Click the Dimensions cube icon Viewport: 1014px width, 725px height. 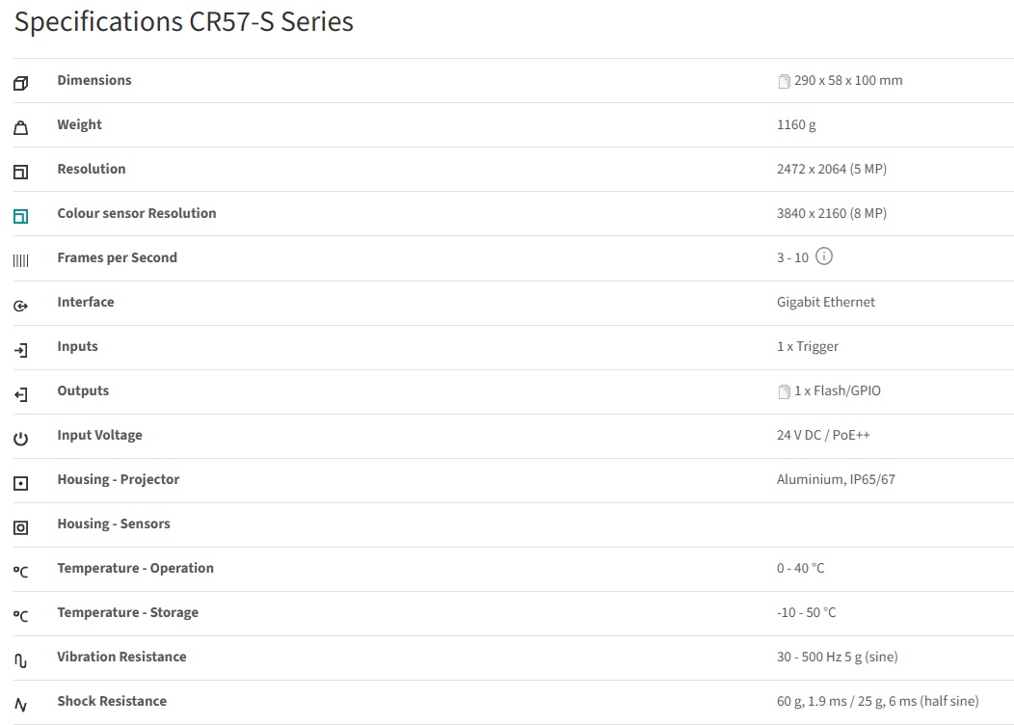click(x=21, y=84)
